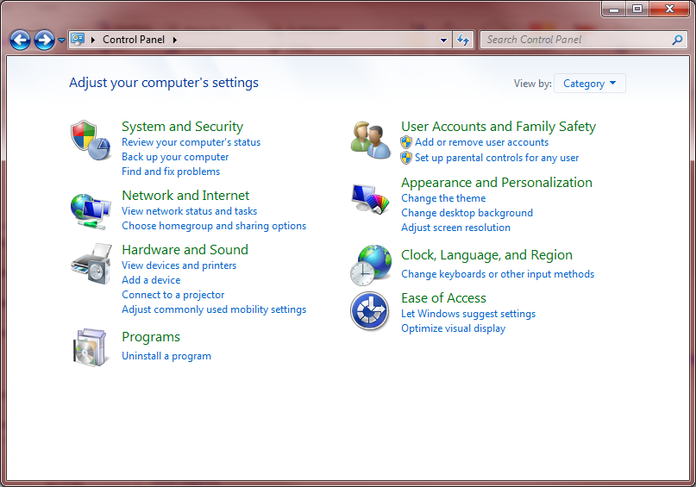
Task: Click the search magnifier icon
Action: pos(677,40)
